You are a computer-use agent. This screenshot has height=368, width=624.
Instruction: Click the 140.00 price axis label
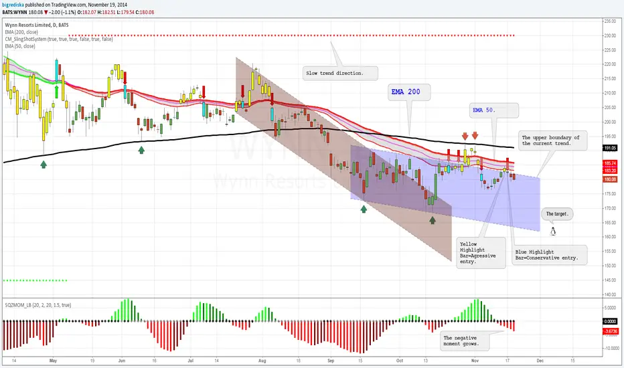click(x=610, y=294)
